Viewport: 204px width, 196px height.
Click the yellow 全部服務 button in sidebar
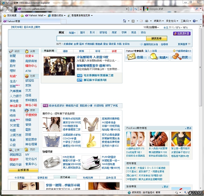point(23,170)
